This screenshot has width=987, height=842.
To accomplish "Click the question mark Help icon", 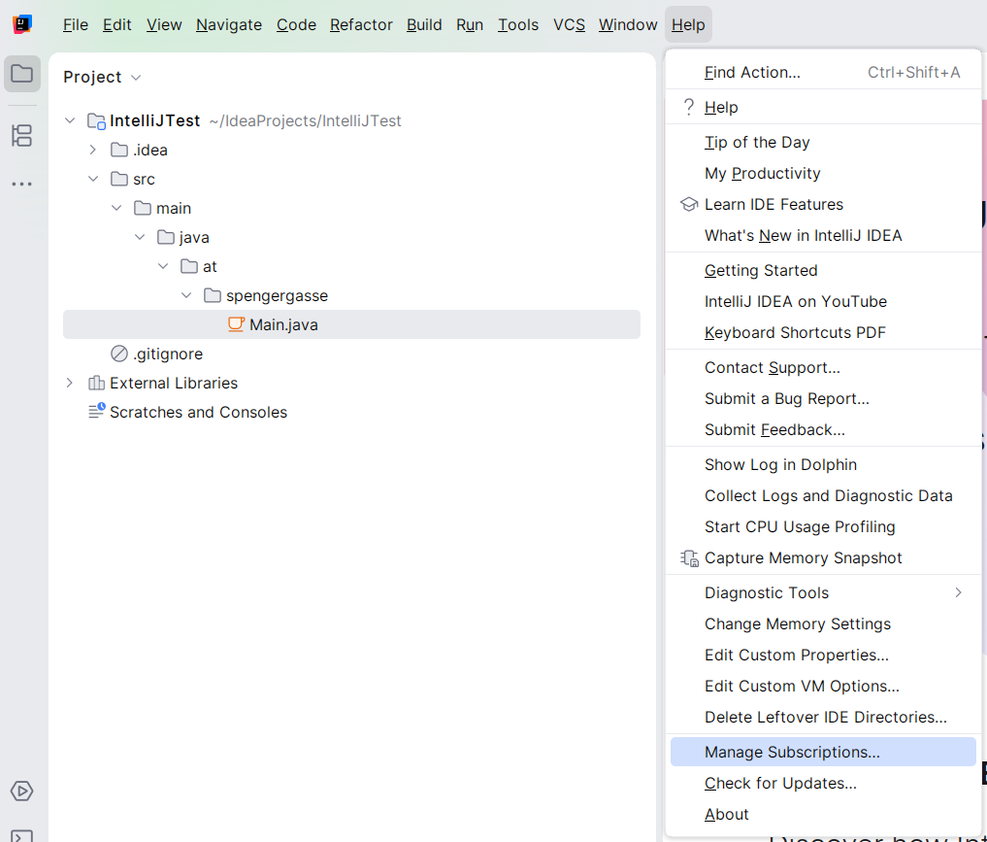I will [x=689, y=107].
